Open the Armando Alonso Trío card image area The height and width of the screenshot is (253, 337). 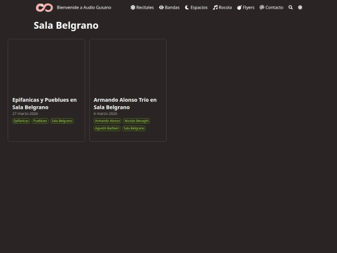(x=128, y=67)
